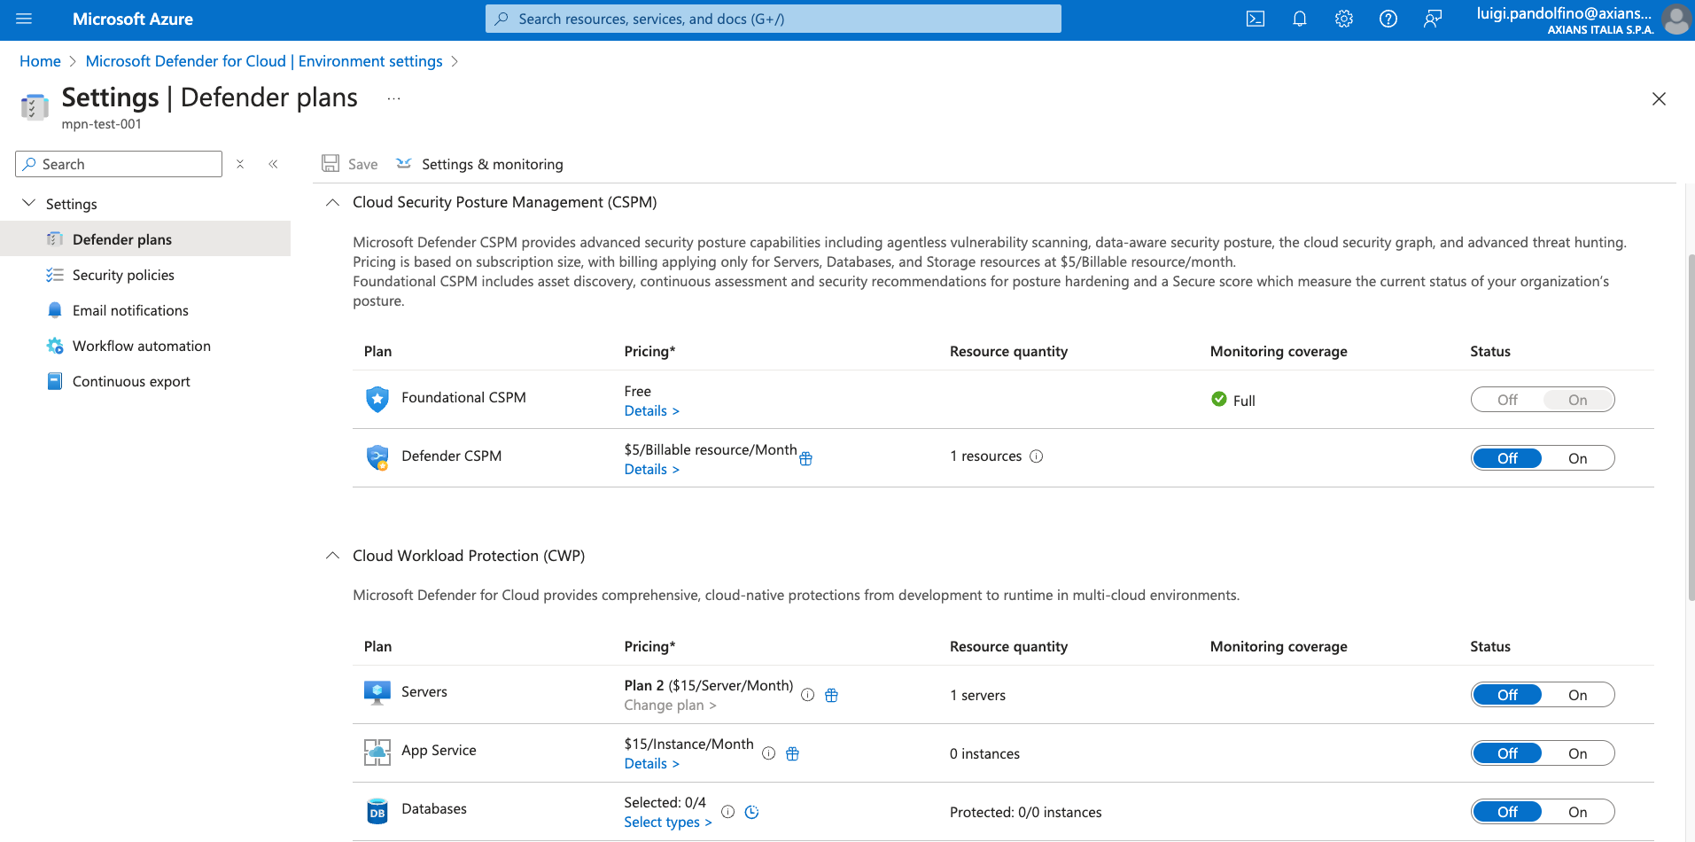Open the Azure portal hamburger menu

click(x=24, y=19)
